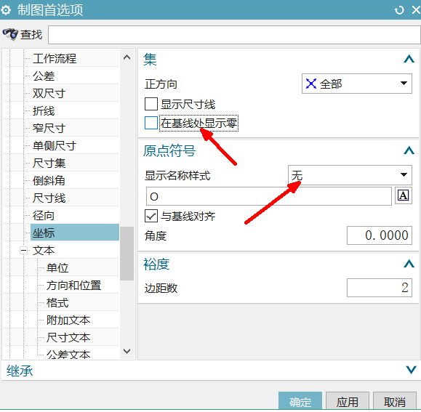Click the 确定 button

pyautogui.click(x=300, y=401)
